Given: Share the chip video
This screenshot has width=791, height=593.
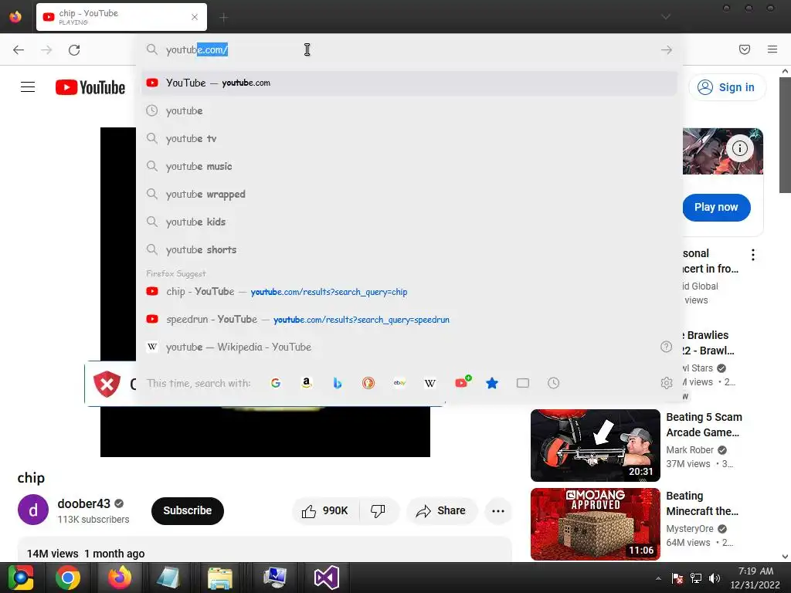Looking at the screenshot, I should point(441,511).
